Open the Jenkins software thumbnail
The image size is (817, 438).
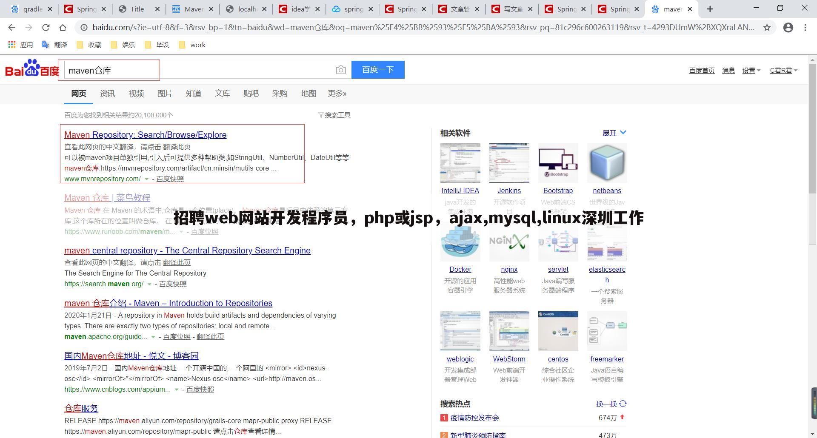pos(509,163)
